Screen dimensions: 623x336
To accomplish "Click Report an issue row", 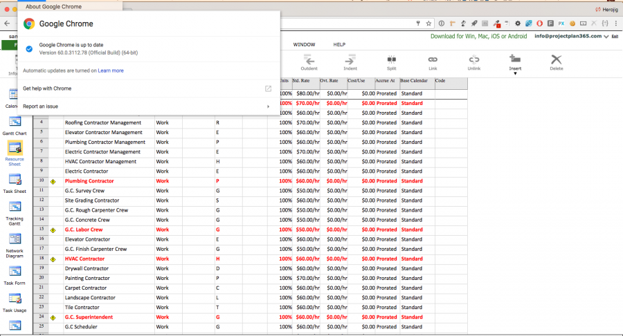I will 149,106.
